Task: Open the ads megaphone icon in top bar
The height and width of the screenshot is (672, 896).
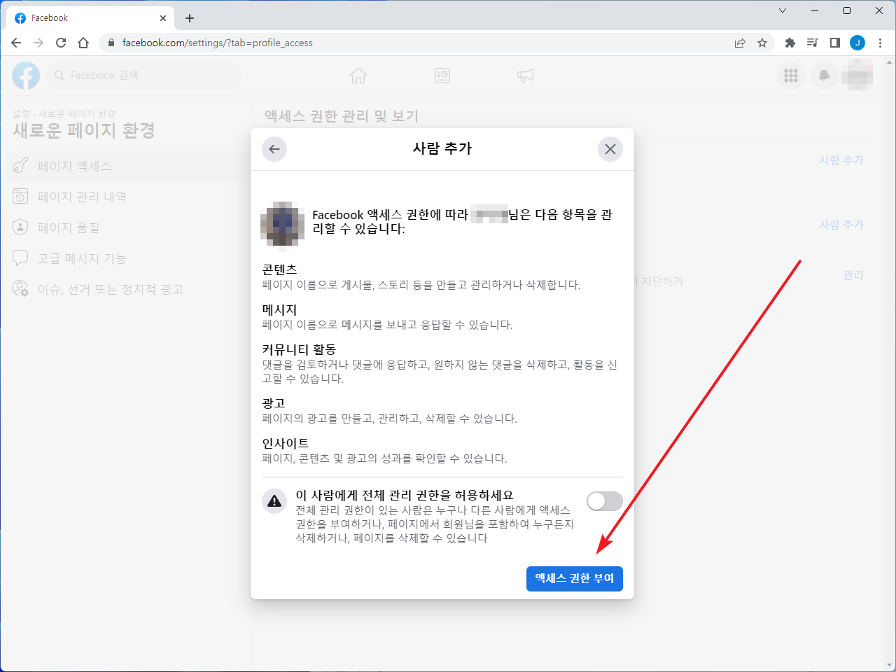Action: (x=526, y=76)
